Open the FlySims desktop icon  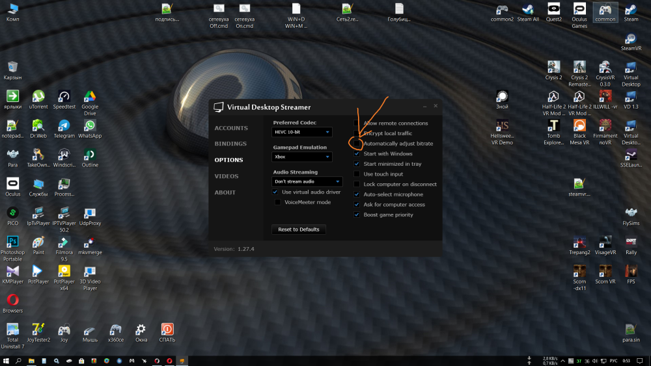pos(631,216)
